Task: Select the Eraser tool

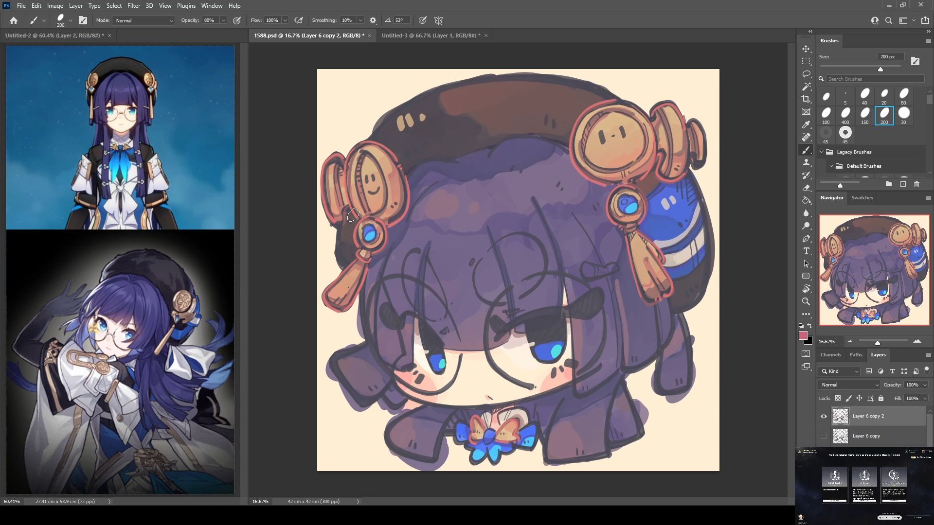Action: coord(806,188)
